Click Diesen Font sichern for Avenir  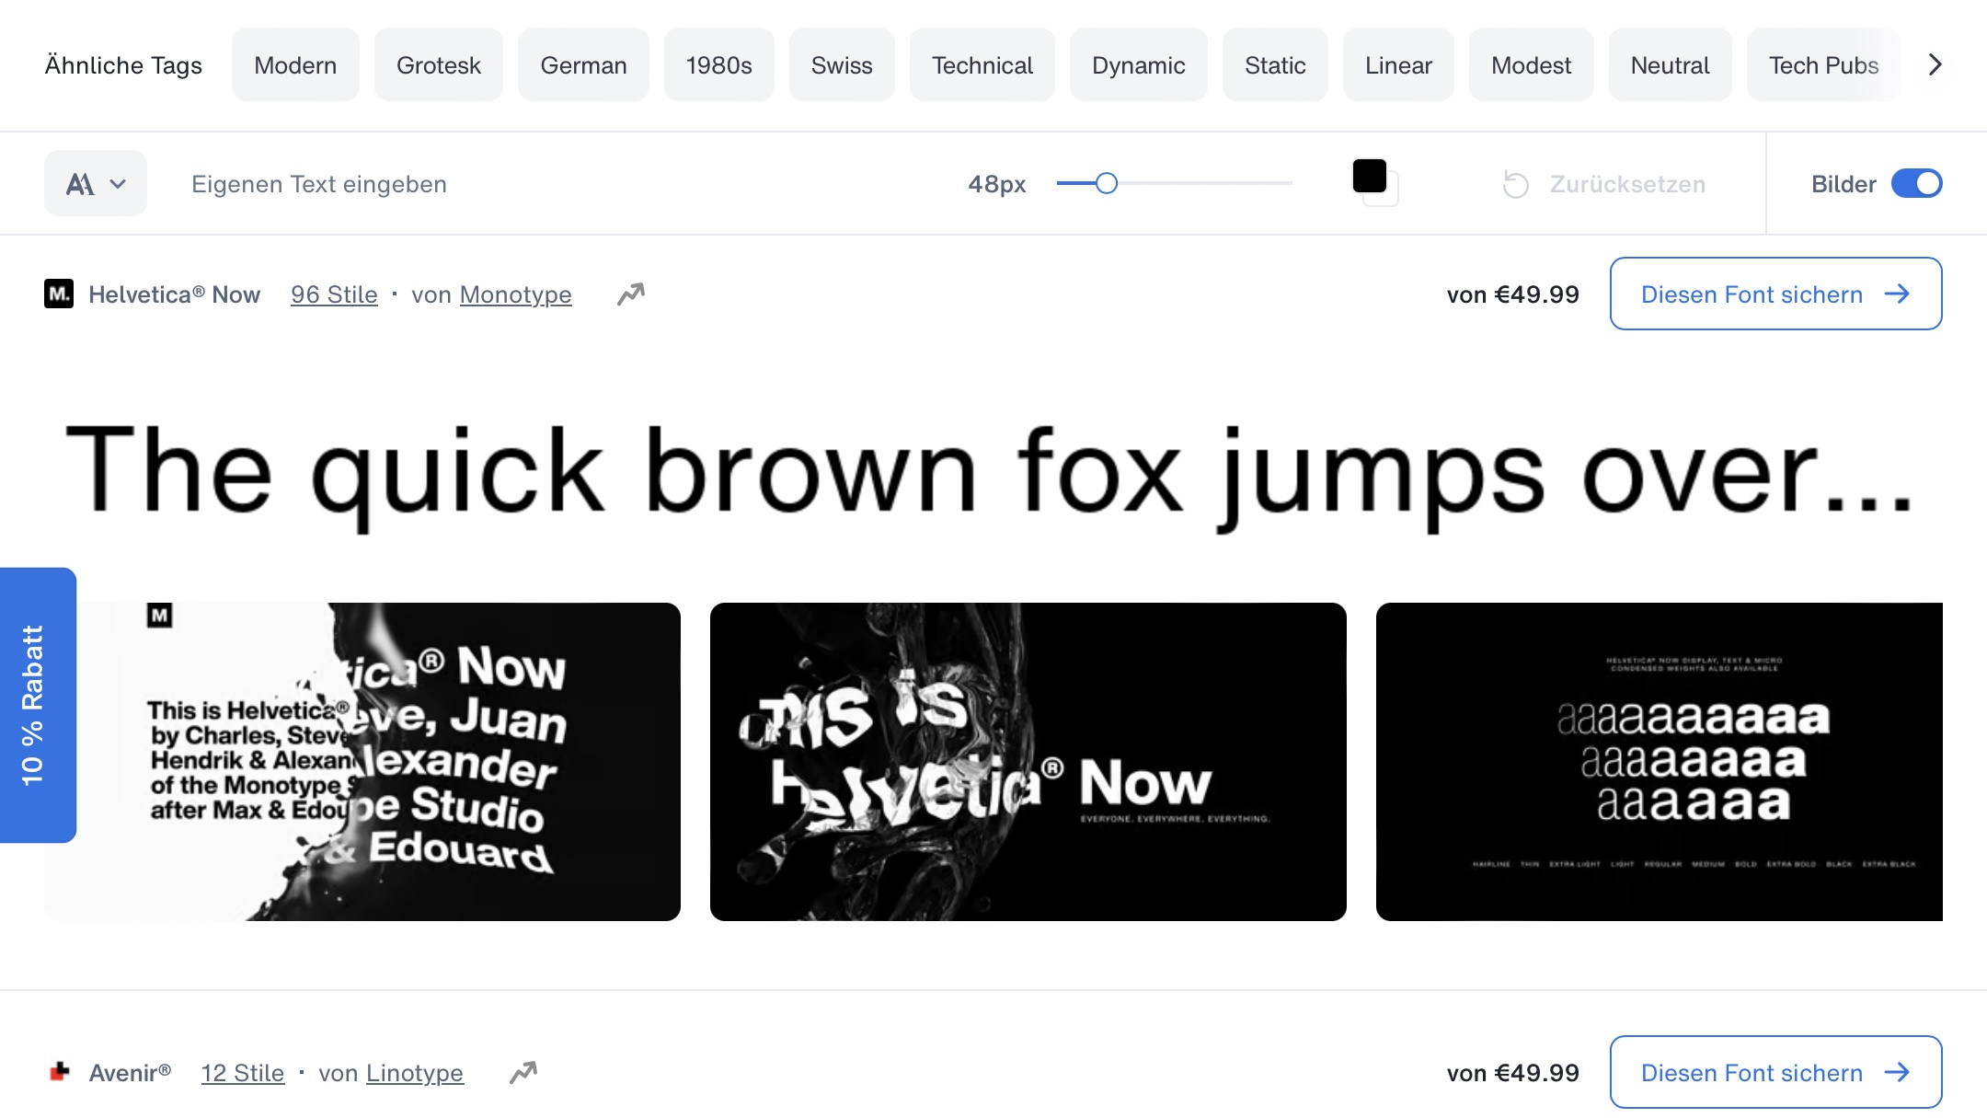(x=1775, y=1073)
